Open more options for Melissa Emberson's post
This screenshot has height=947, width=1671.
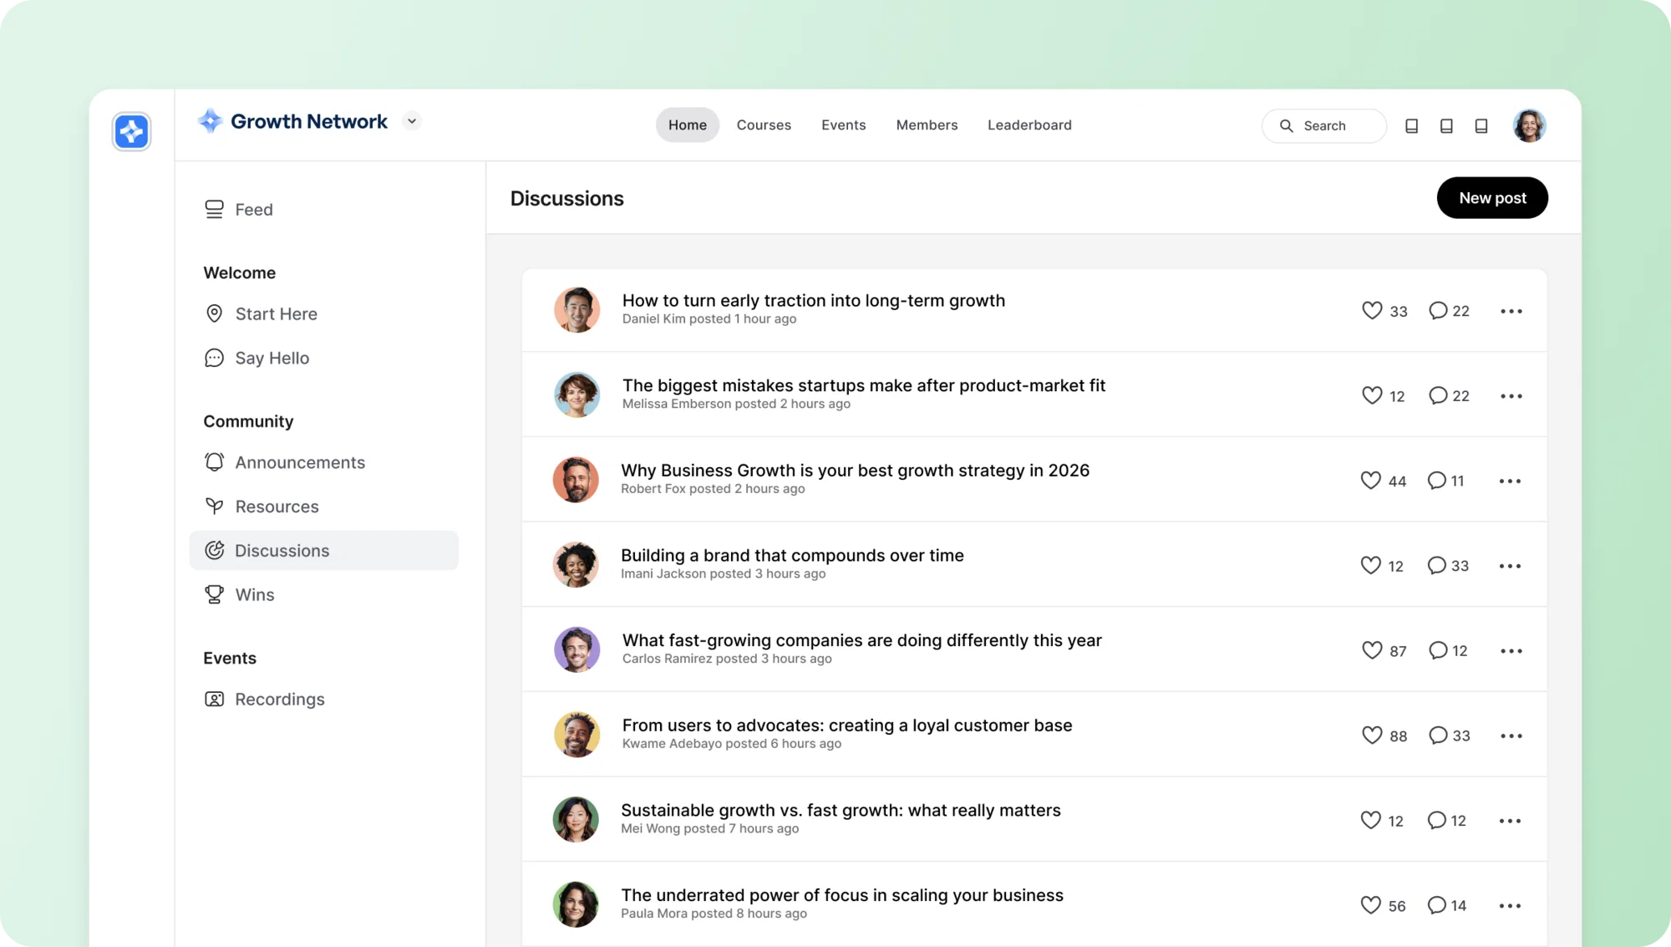point(1511,396)
